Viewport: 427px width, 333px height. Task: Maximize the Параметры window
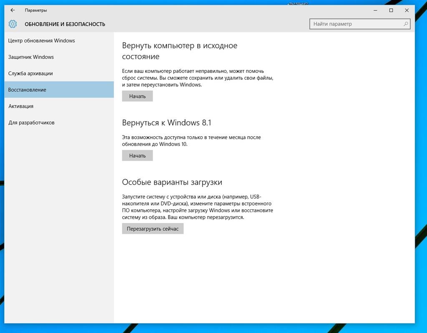391,10
